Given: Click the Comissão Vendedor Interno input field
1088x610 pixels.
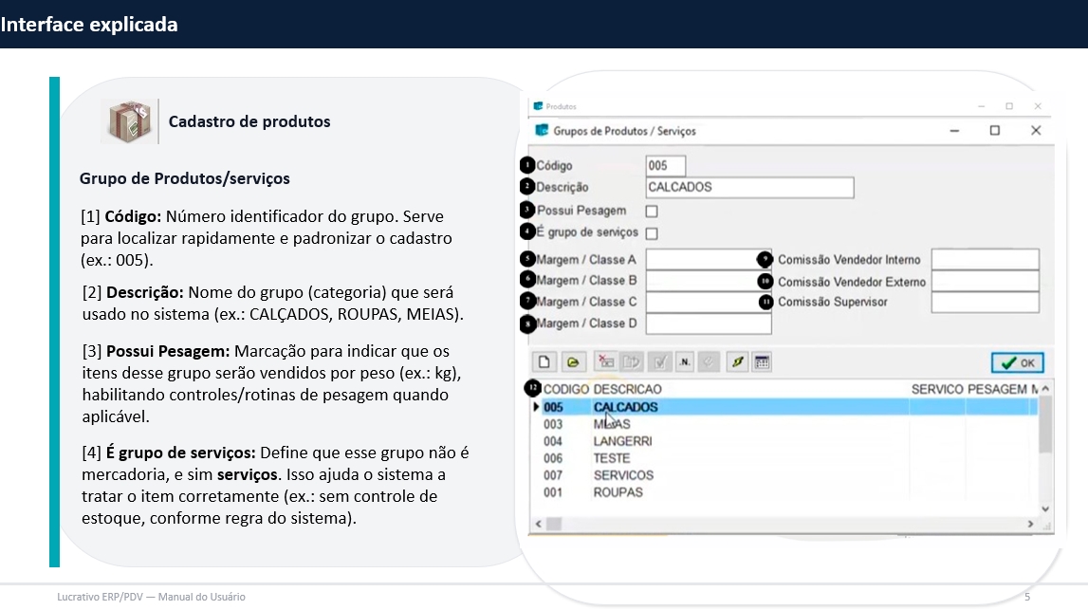Looking at the screenshot, I should 985,260.
